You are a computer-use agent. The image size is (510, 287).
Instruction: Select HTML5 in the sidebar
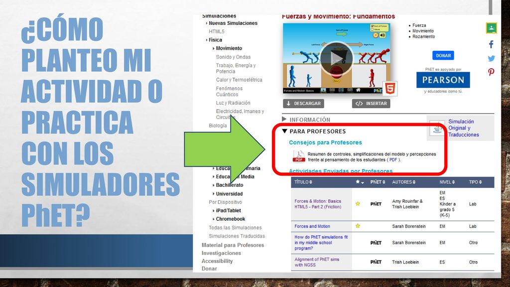pos(217,31)
